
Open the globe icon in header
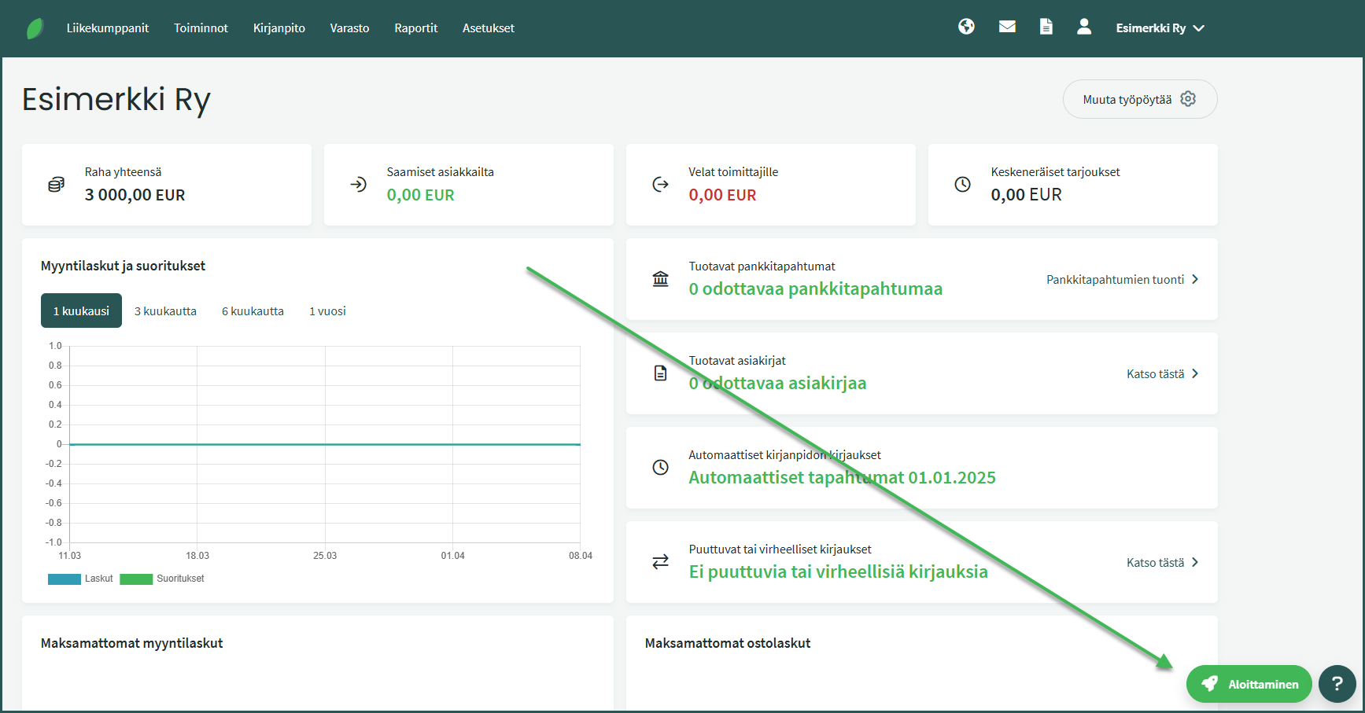[x=966, y=28]
